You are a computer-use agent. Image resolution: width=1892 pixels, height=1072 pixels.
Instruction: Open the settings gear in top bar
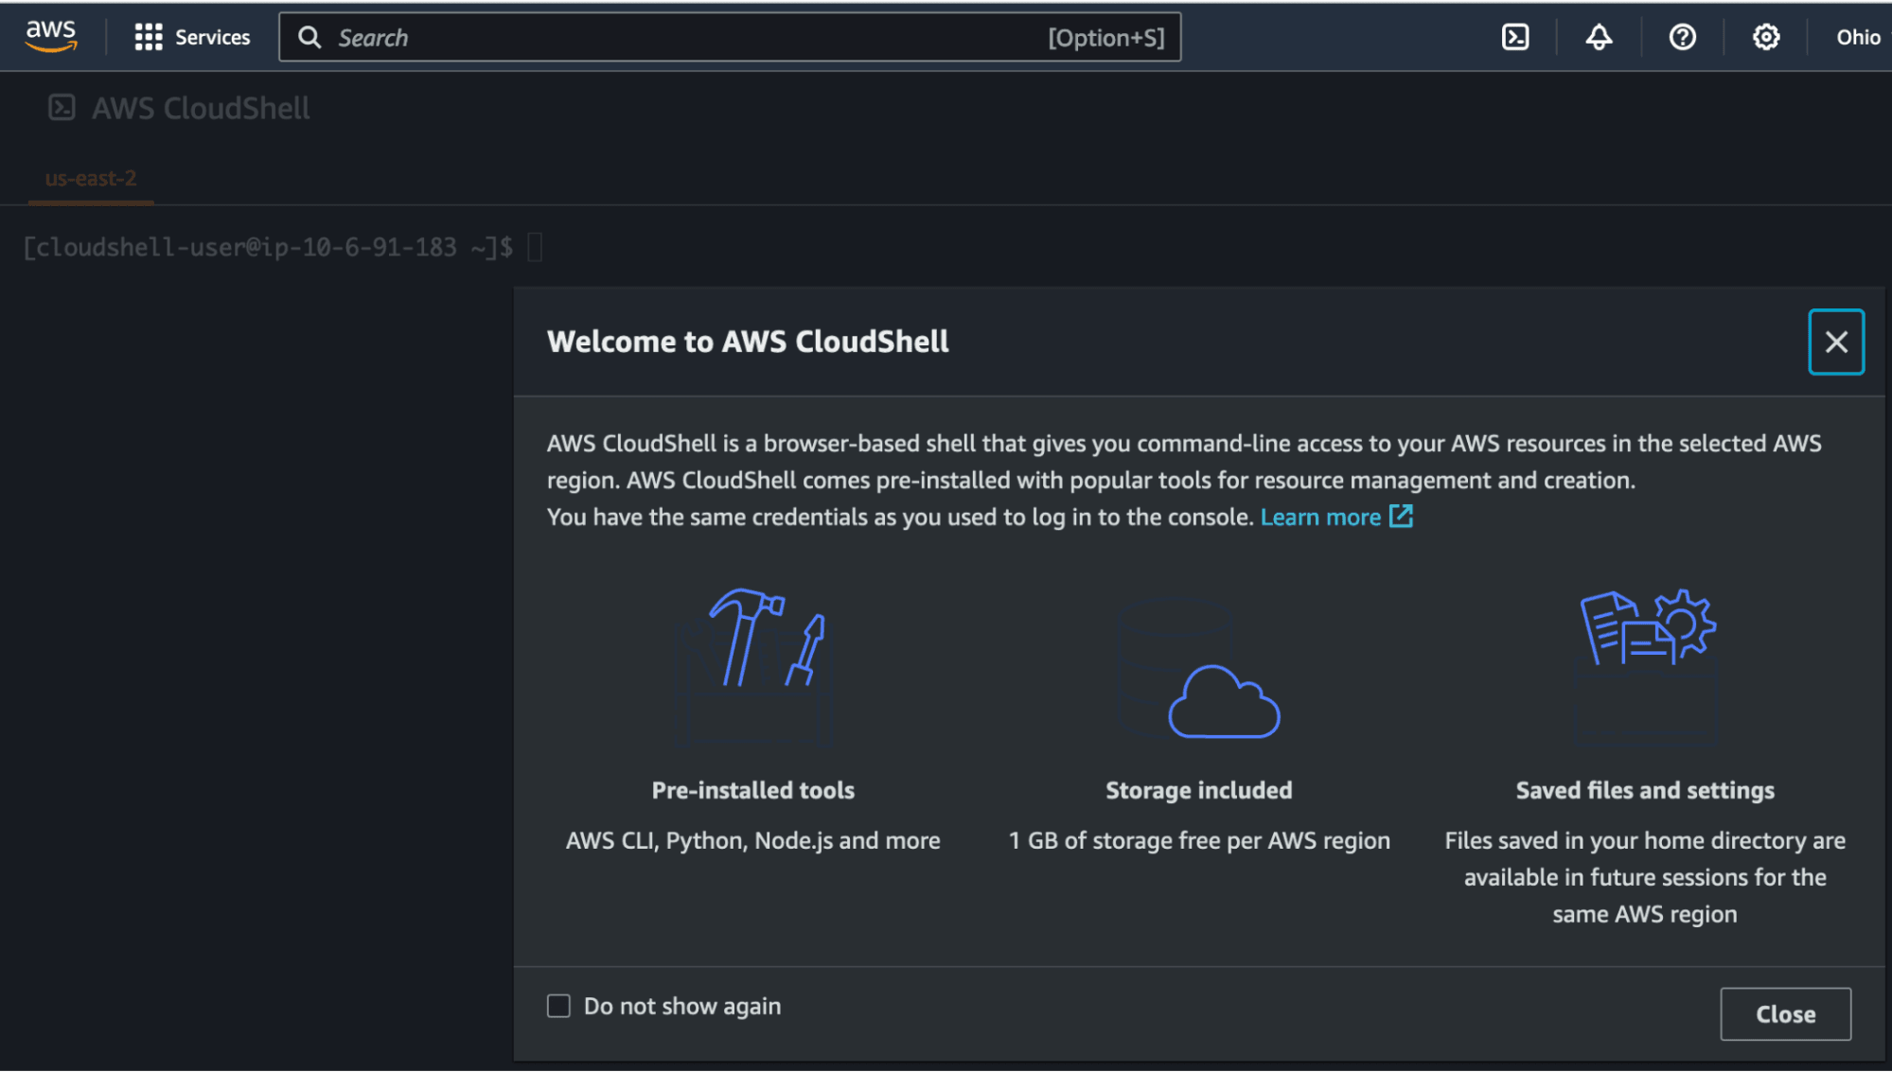coord(1765,37)
